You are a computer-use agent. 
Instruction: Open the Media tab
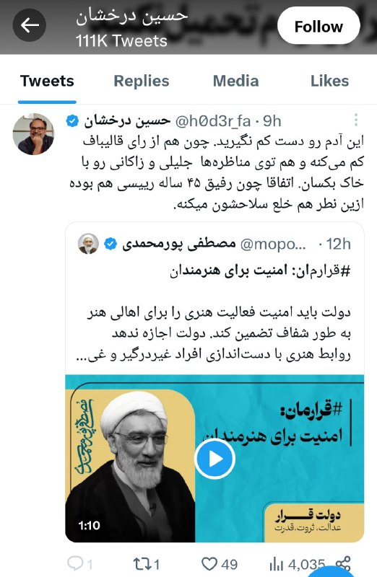pos(236,81)
